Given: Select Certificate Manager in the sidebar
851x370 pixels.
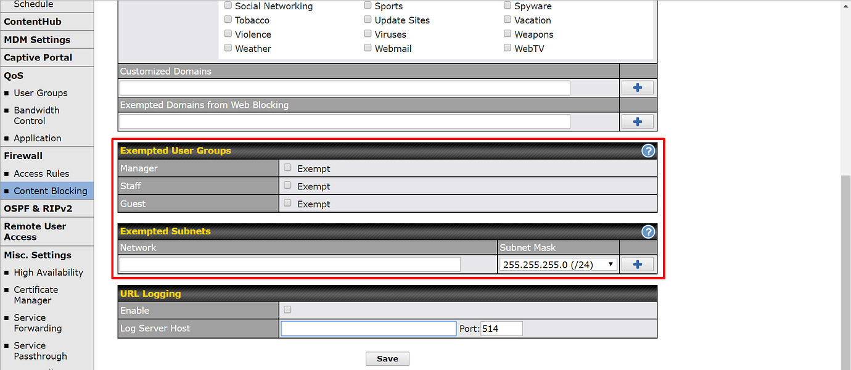Looking at the screenshot, I should click(x=35, y=295).
